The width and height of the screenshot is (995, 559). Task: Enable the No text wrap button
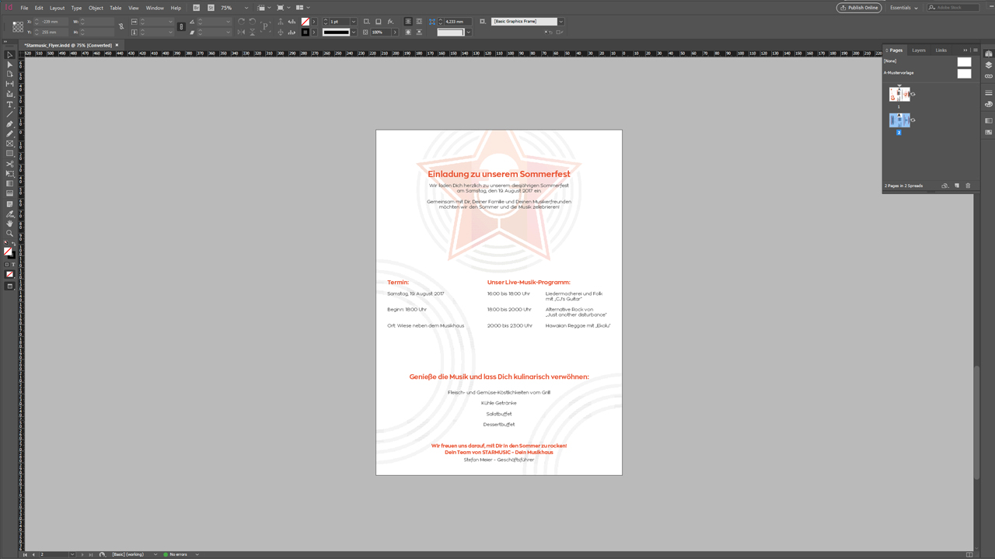coord(407,21)
